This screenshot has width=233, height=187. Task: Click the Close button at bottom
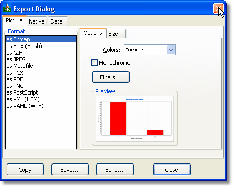[172, 170]
